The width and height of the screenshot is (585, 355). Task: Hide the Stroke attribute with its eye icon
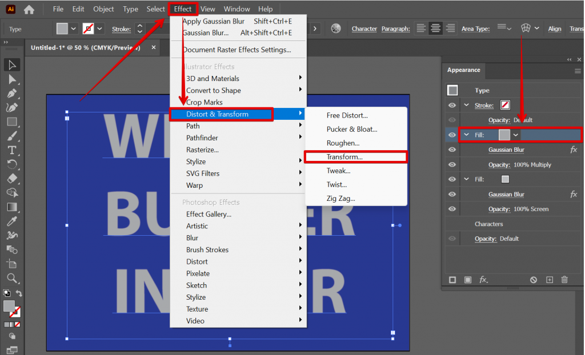[x=451, y=105]
